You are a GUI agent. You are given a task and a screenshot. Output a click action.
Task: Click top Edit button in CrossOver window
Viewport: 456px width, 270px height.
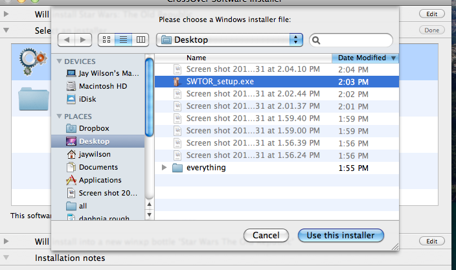pos(432,14)
